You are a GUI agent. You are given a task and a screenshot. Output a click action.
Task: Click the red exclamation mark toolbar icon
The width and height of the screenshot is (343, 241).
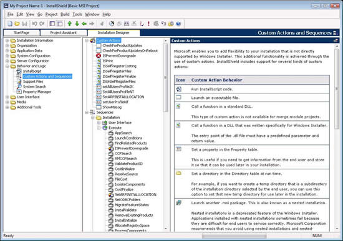(149, 24)
